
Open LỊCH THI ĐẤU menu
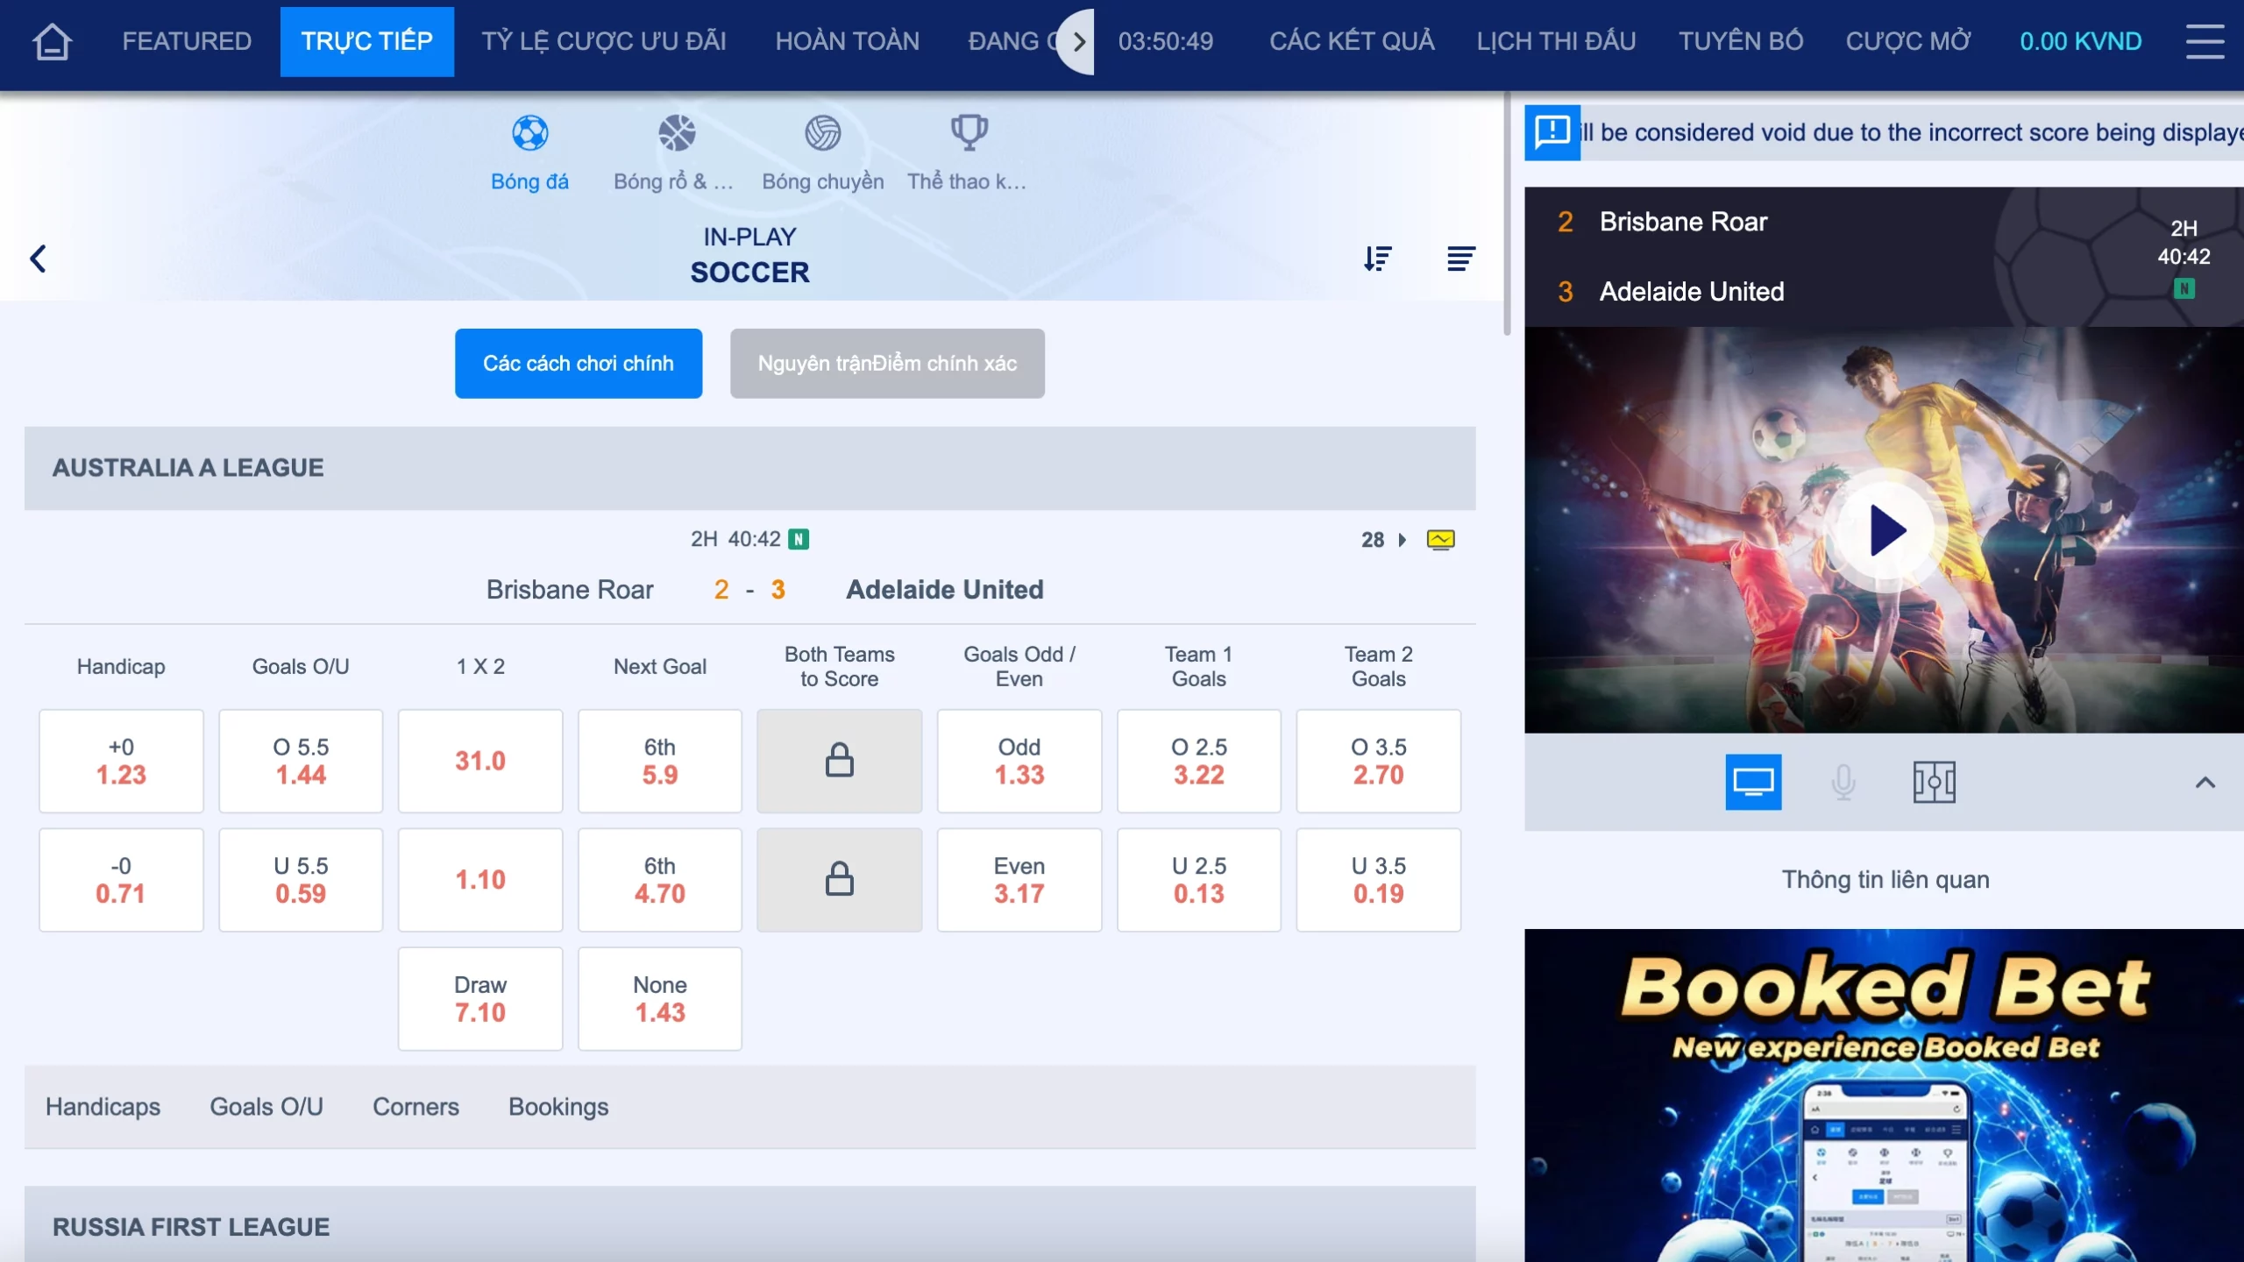1556,41
